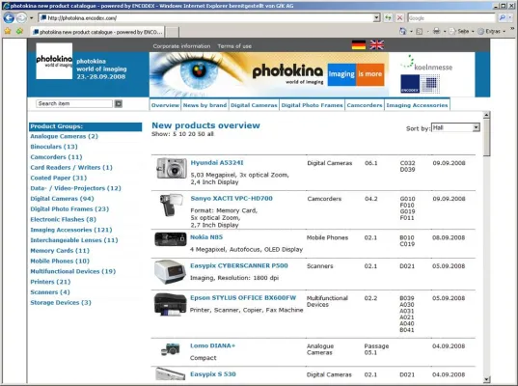Viewport: 518px width, 386px height.
Task: Click the Feeds toolbar icon
Action: point(420,32)
